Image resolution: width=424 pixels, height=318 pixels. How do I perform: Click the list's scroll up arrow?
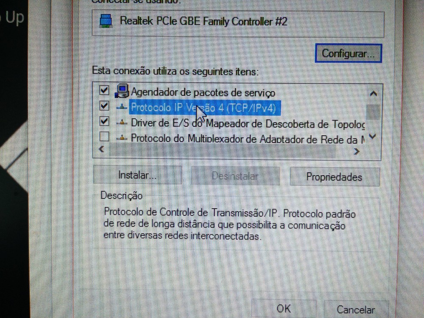[x=373, y=94]
